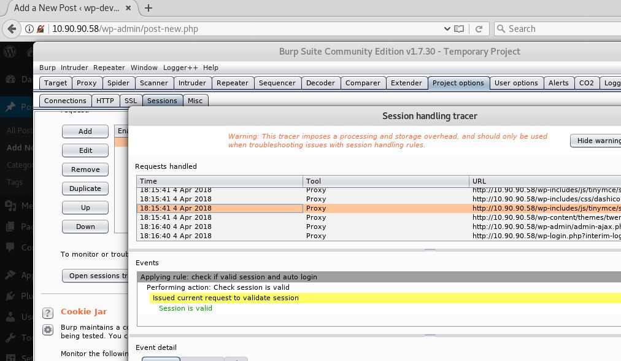Open the Window menu
Image resolution: width=621 pixels, height=361 pixels.
tap(144, 68)
